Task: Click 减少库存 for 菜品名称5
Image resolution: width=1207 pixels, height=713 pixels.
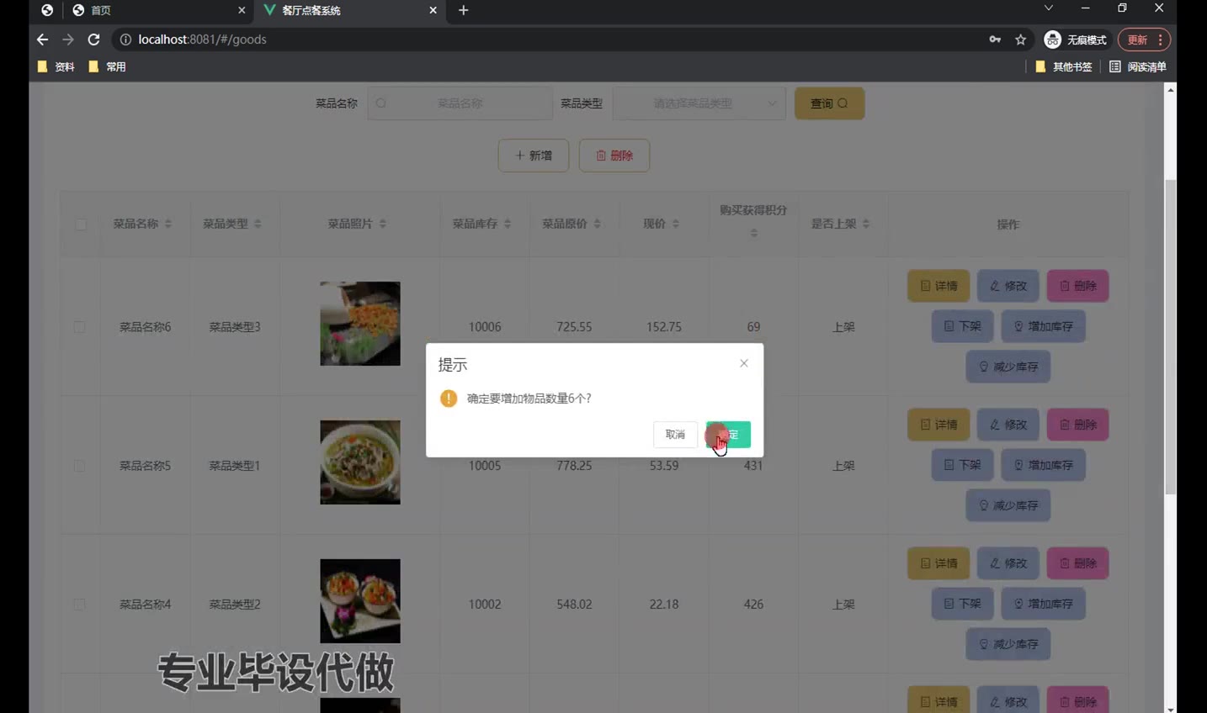Action: click(1008, 505)
